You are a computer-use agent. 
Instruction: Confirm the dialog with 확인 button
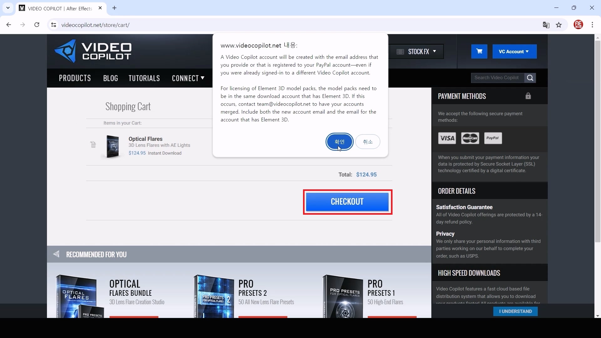coord(339,142)
